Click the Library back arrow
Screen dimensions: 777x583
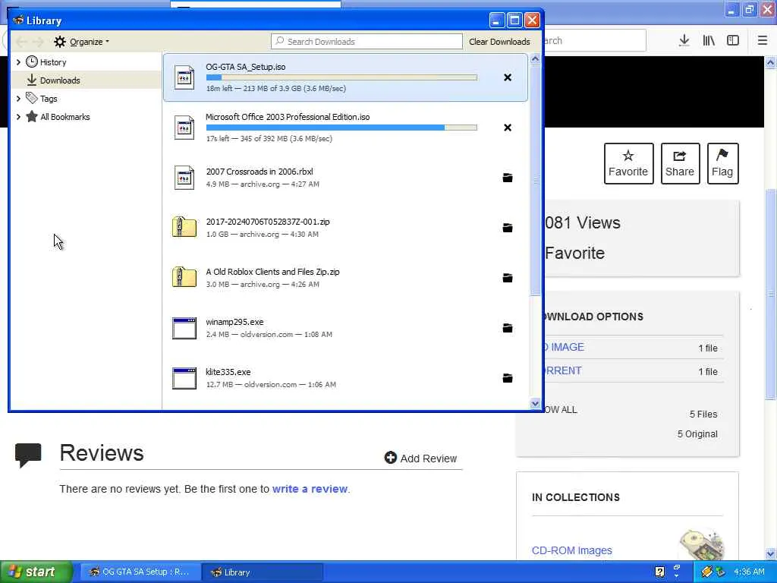pyautogui.click(x=21, y=42)
